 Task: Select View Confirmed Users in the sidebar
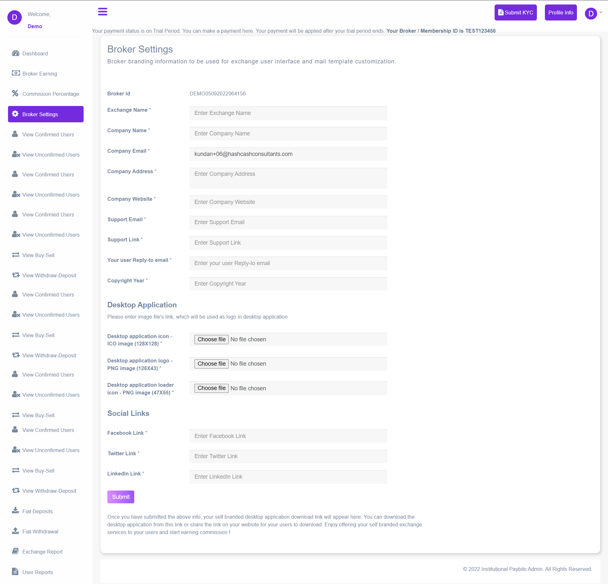48,134
